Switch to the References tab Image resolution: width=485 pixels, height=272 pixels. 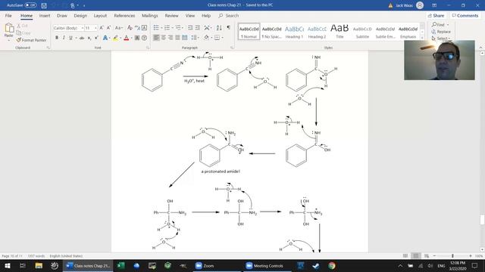124,15
